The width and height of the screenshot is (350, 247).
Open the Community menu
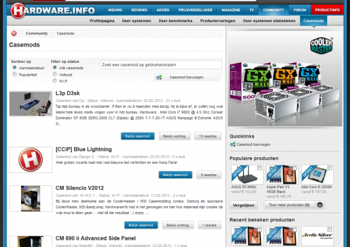pos(274,10)
